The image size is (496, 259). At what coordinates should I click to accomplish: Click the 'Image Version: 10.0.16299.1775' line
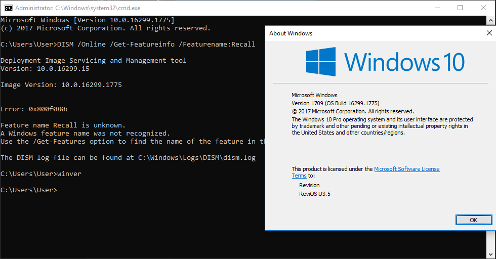(61, 85)
